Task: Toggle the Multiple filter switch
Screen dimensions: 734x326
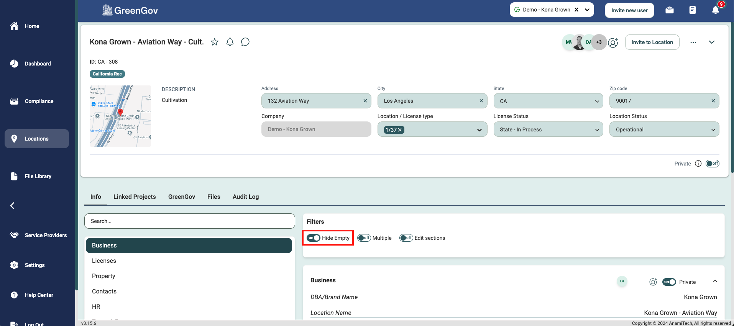Action: 364,238
